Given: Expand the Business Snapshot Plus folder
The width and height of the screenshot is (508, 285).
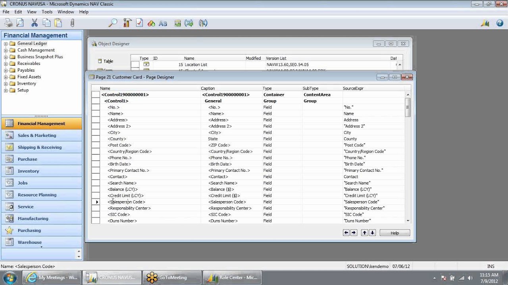Looking at the screenshot, I should coord(6,57).
